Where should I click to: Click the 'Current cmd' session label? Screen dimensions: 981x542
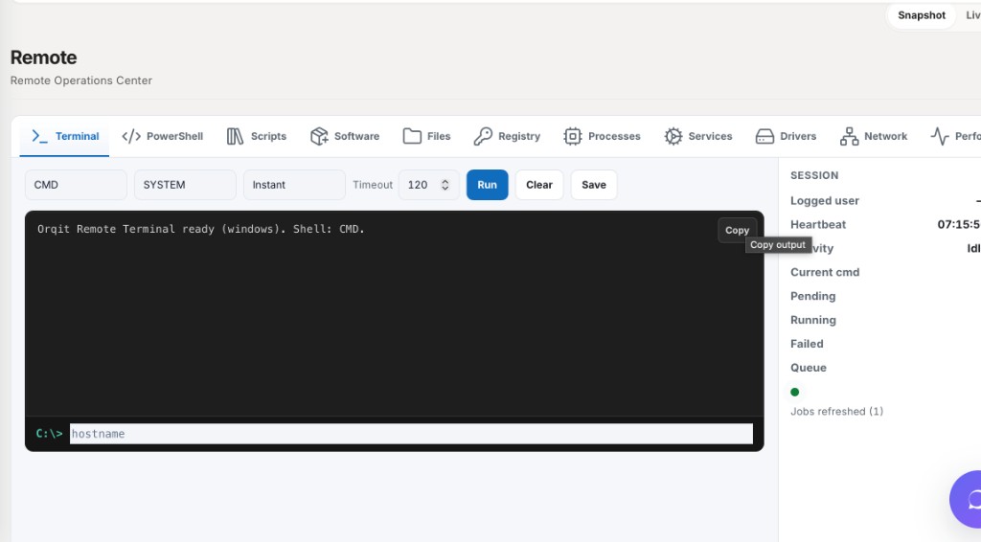pos(825,273)
